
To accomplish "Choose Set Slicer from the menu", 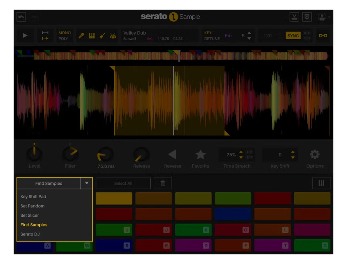I will pos(29,215).
